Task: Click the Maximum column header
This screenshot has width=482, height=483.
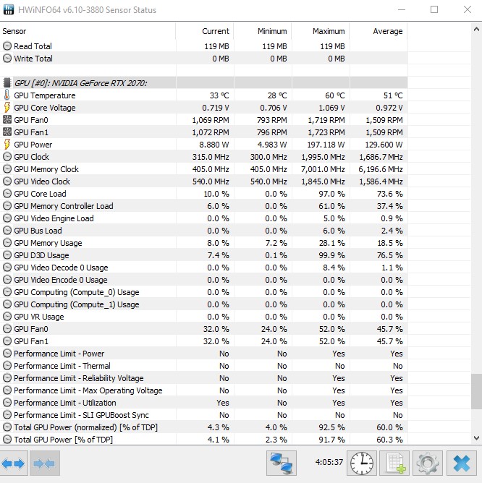Action: [x=321, y=31]
